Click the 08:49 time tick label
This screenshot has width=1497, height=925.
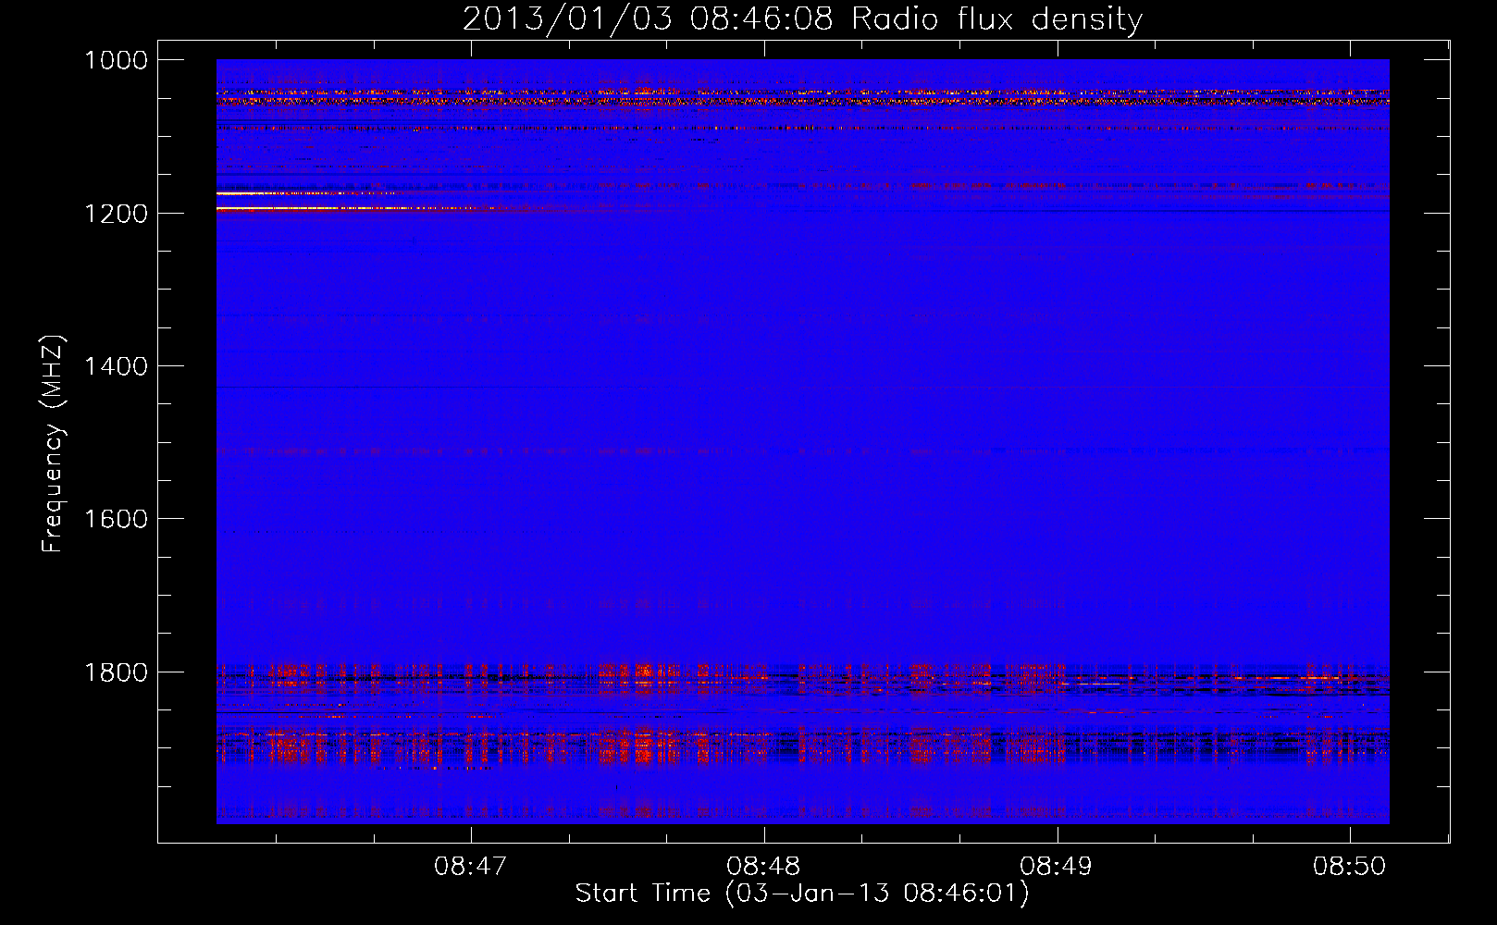click(1057, 867)
